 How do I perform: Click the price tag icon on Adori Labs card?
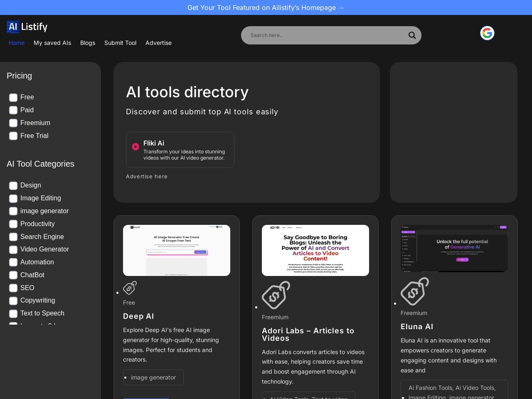(276, 295)
